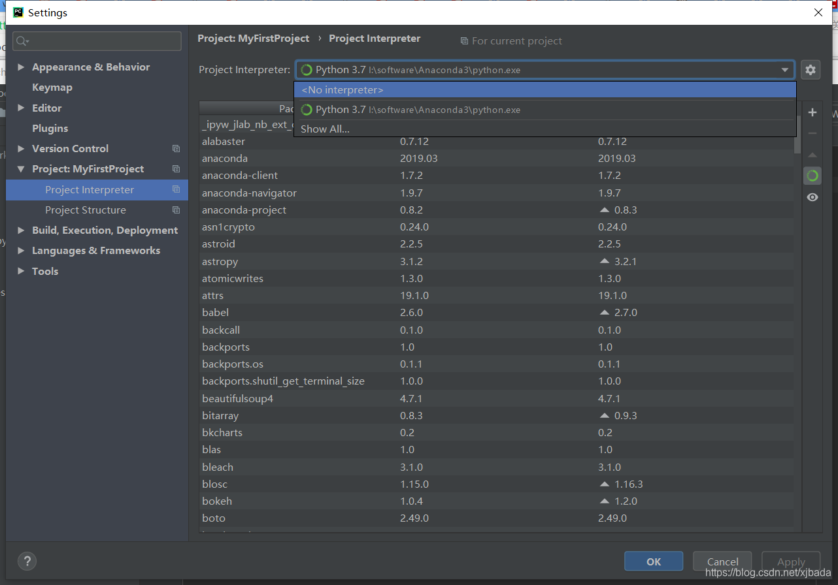Viewport: 838px width, 585px height.
Task: Click upgrade arrow next to version 0.8.3
Action: pos(605,210)
